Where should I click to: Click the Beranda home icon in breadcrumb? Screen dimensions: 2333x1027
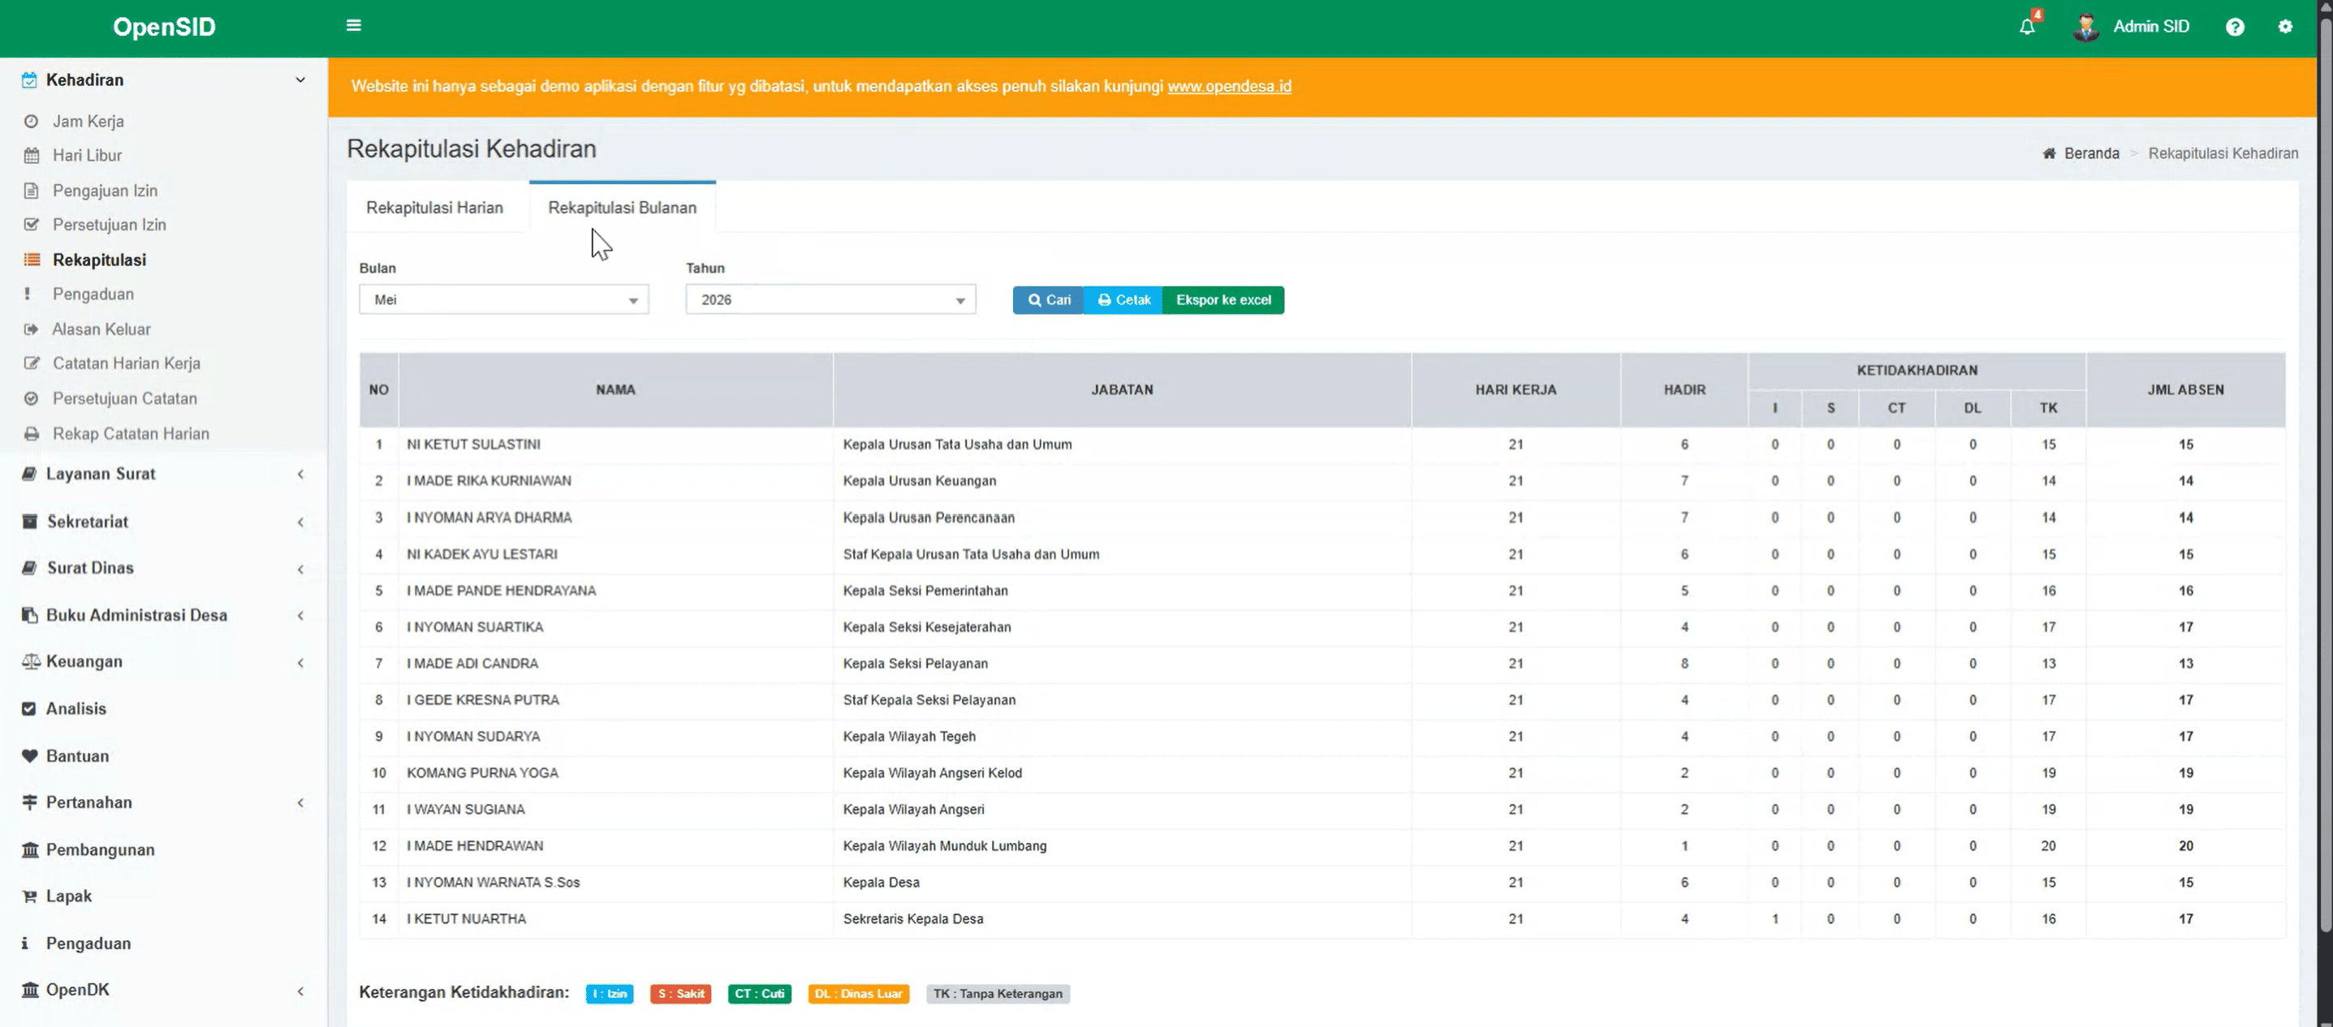click(x=2049, y=153)
